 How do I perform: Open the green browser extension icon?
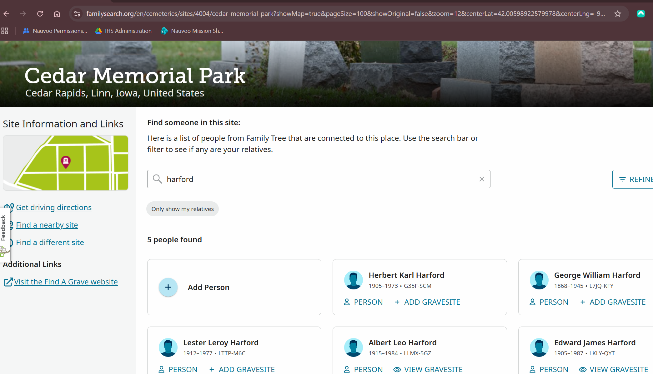(x=641, y=14)
